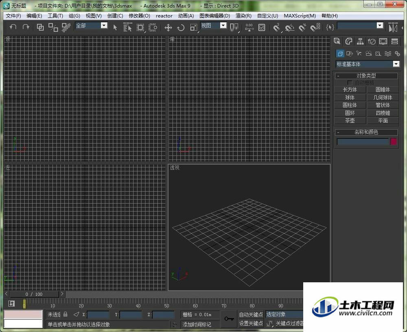This screenshot has height=332, width=407.
Task: Expand the named selection sets dropdown
Action: (380, 25)
